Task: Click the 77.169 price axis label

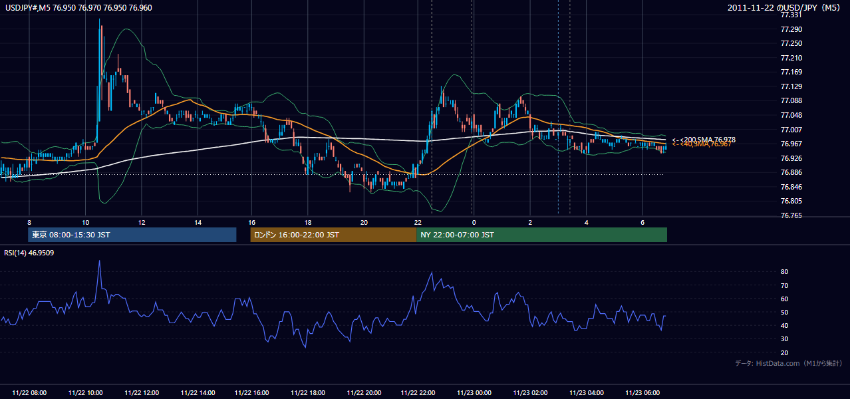Action: click(791, 72)
